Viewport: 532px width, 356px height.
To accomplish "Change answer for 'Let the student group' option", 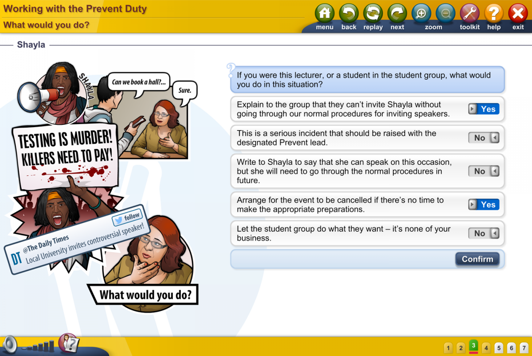I will pyautogui.click(x=484, y=233).
